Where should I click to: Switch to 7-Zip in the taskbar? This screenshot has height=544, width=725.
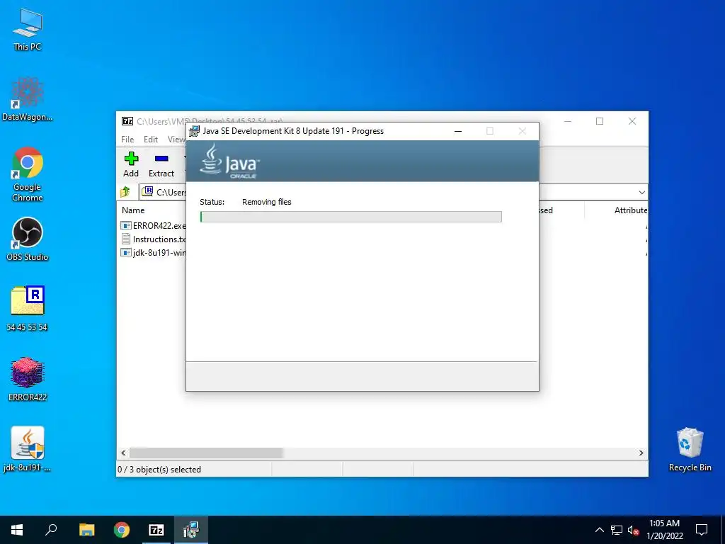pos(156,530)
